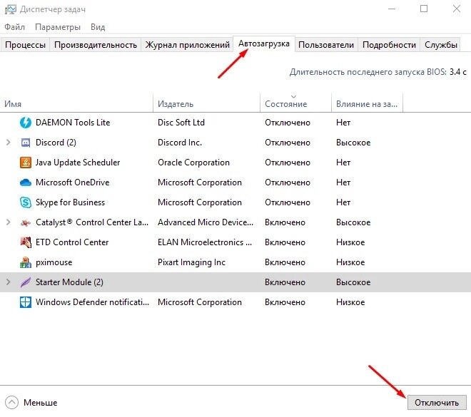Select the Skype for Business icon
Image resolution: width=471 pixels, height=417 pixels.
(x=26, y=202)
